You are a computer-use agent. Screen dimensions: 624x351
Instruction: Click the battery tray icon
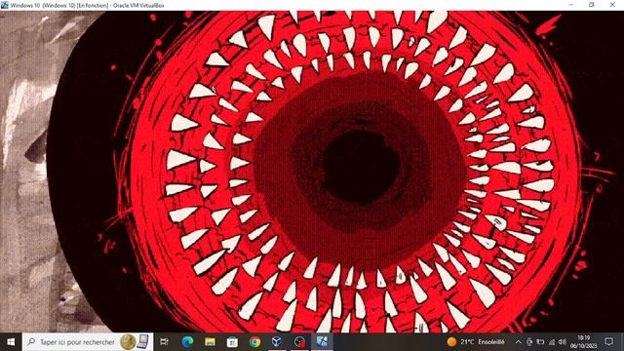[x=540, y=342]
